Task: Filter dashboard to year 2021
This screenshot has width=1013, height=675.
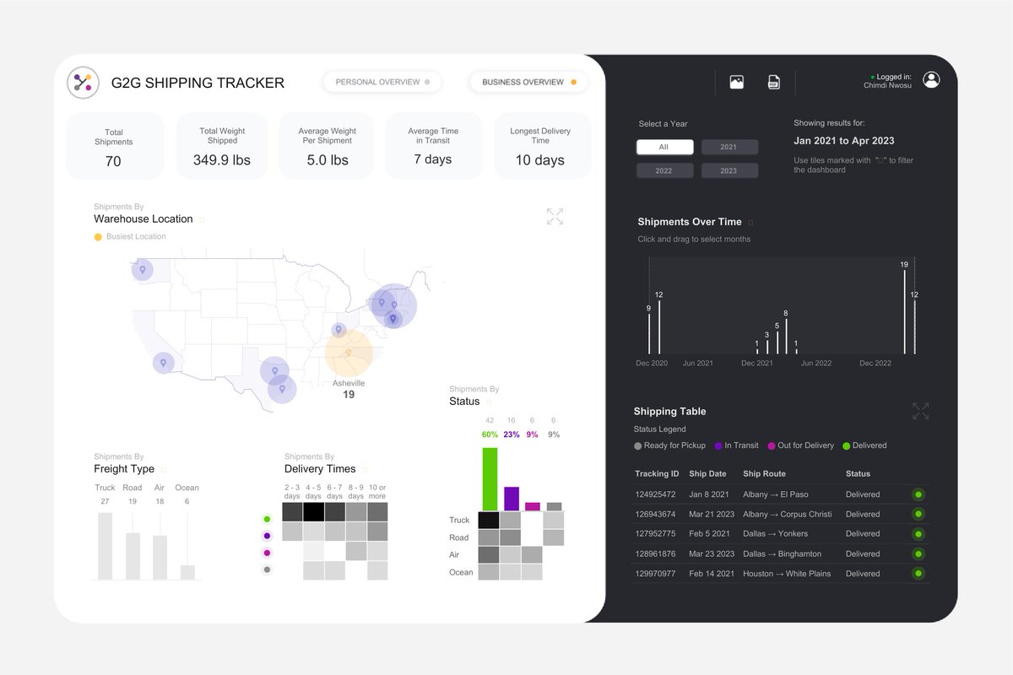Action: pyautogui.click(x=729, y=147)
